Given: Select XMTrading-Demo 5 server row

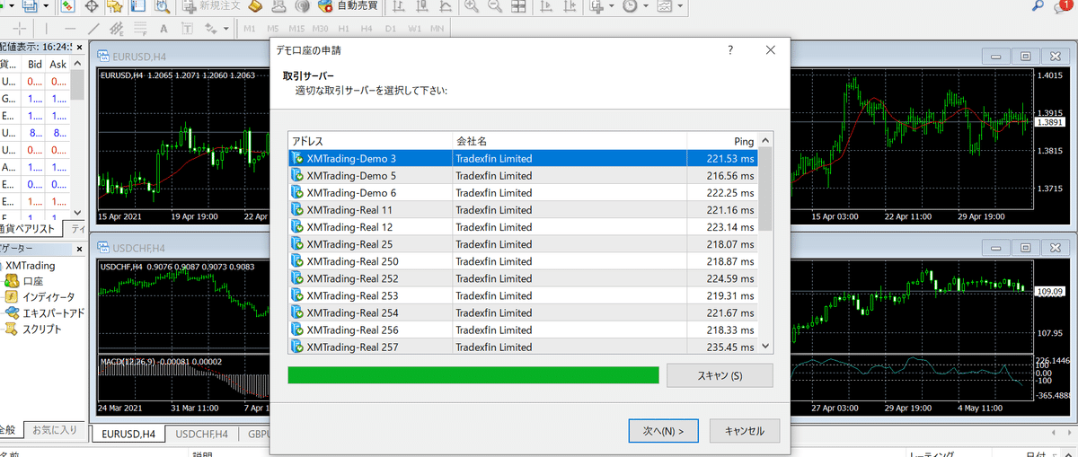Looking at the screenshot, I should pos(524,175).
